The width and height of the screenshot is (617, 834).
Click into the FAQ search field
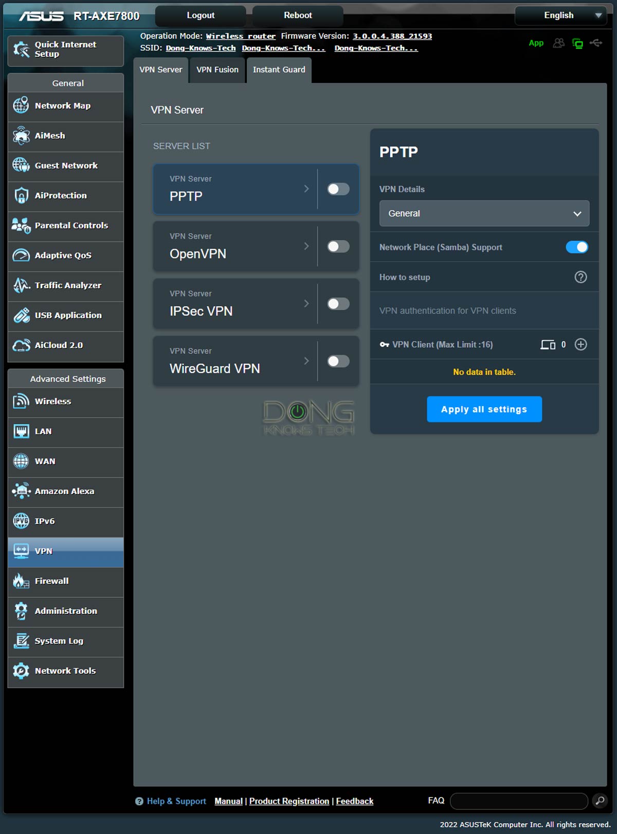(519, 801)
